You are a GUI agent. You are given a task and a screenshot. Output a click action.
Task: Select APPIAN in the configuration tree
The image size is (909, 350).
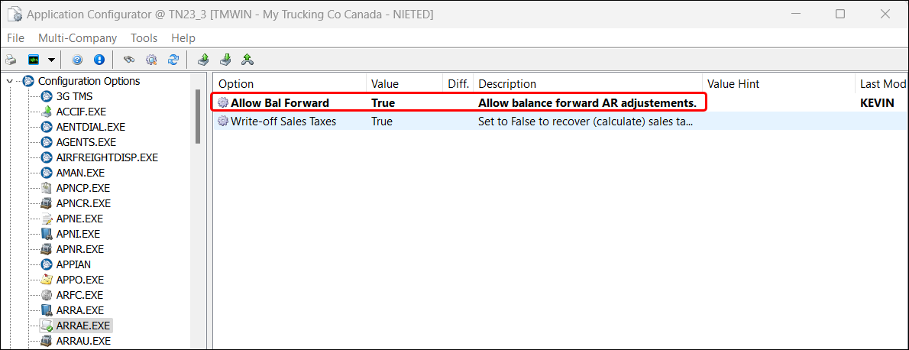pos(74,264)
